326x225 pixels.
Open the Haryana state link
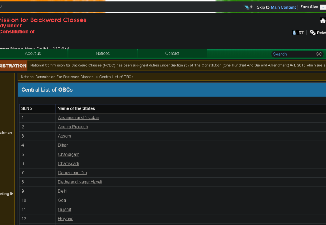tap(66, 219)
